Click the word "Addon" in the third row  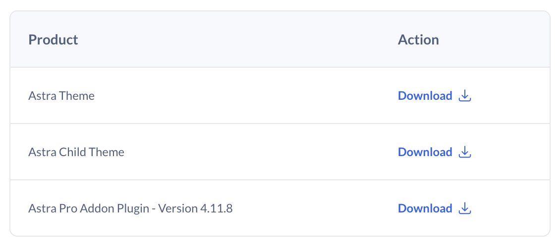pos(97,208)
